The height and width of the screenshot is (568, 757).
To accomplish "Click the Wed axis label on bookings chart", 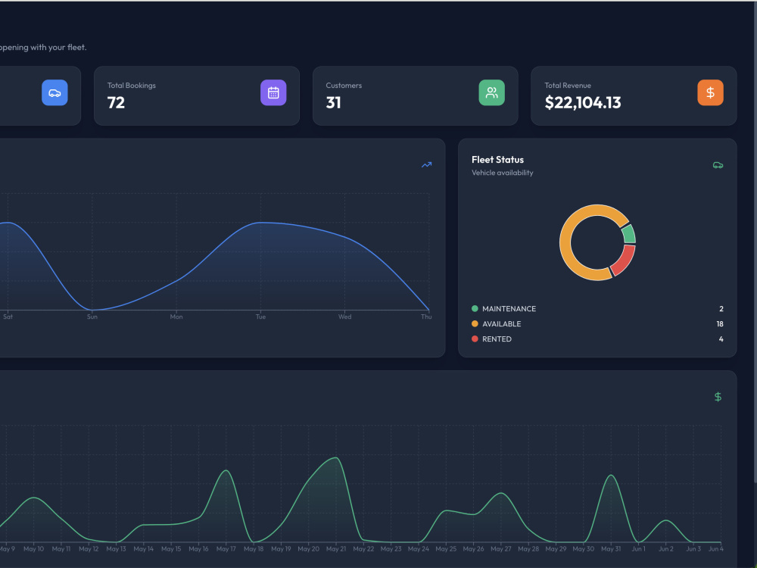I will coord(344,317).
